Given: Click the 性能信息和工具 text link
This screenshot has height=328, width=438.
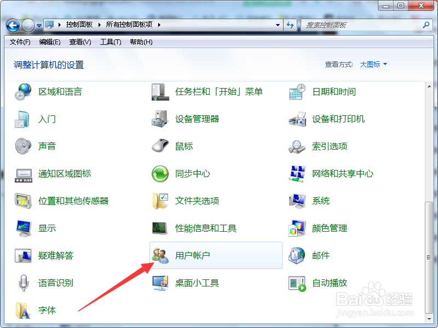Looking at the screenshot, I should (x=206, y=228).
